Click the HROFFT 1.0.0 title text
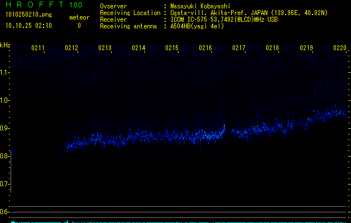This screenshot has height=223, width=351. (44, 4)
